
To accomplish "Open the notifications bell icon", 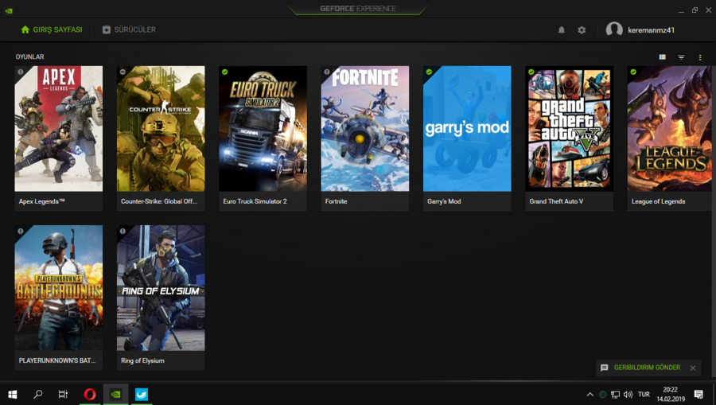I will (x=561, y=30).
